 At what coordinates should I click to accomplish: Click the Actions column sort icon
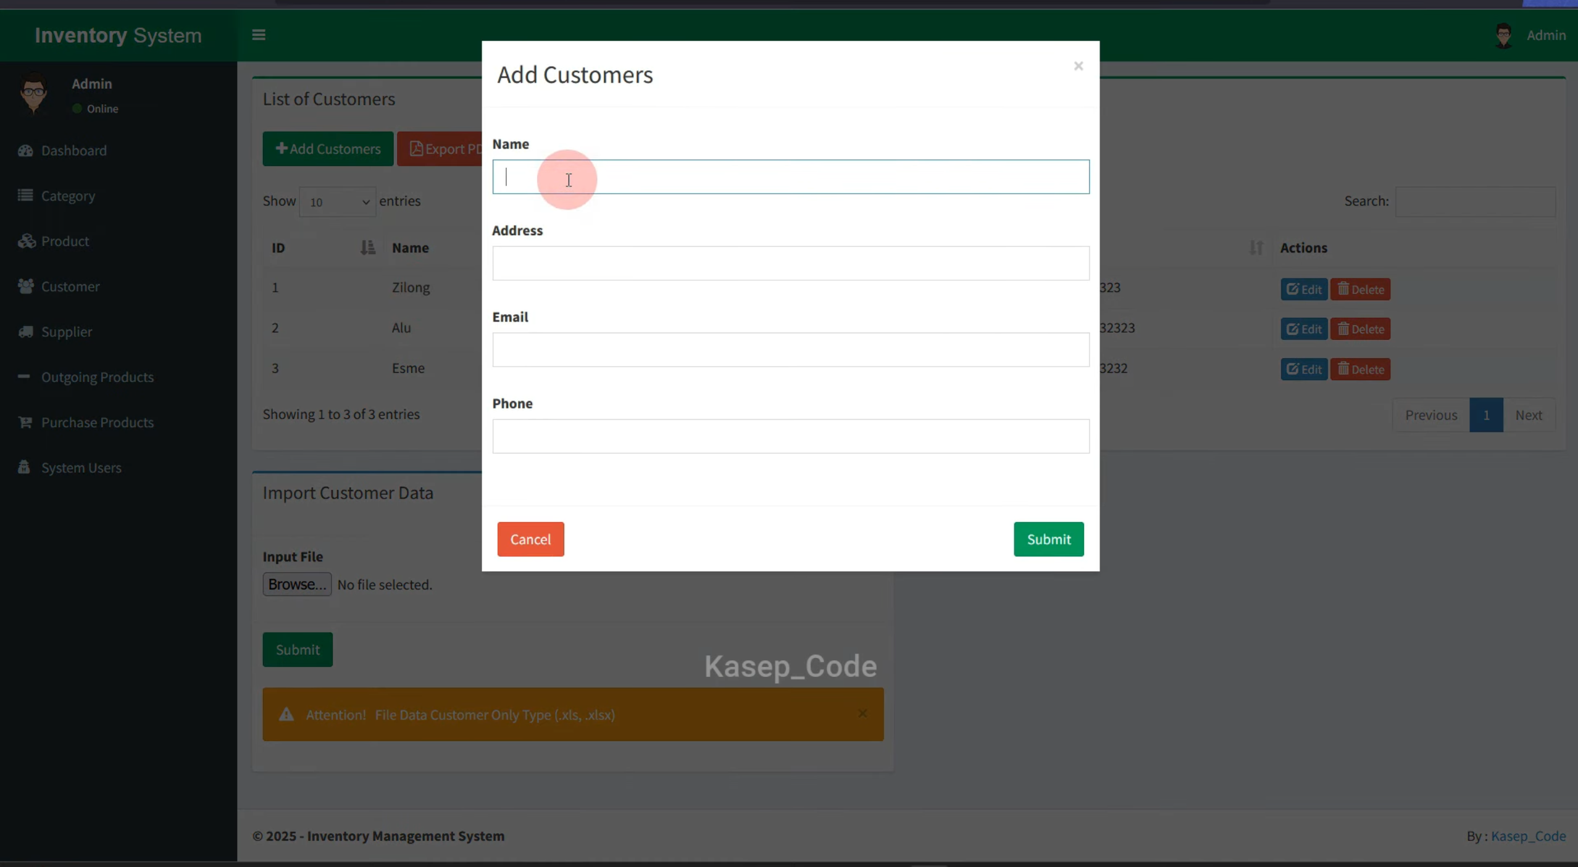coord(1256,247)
